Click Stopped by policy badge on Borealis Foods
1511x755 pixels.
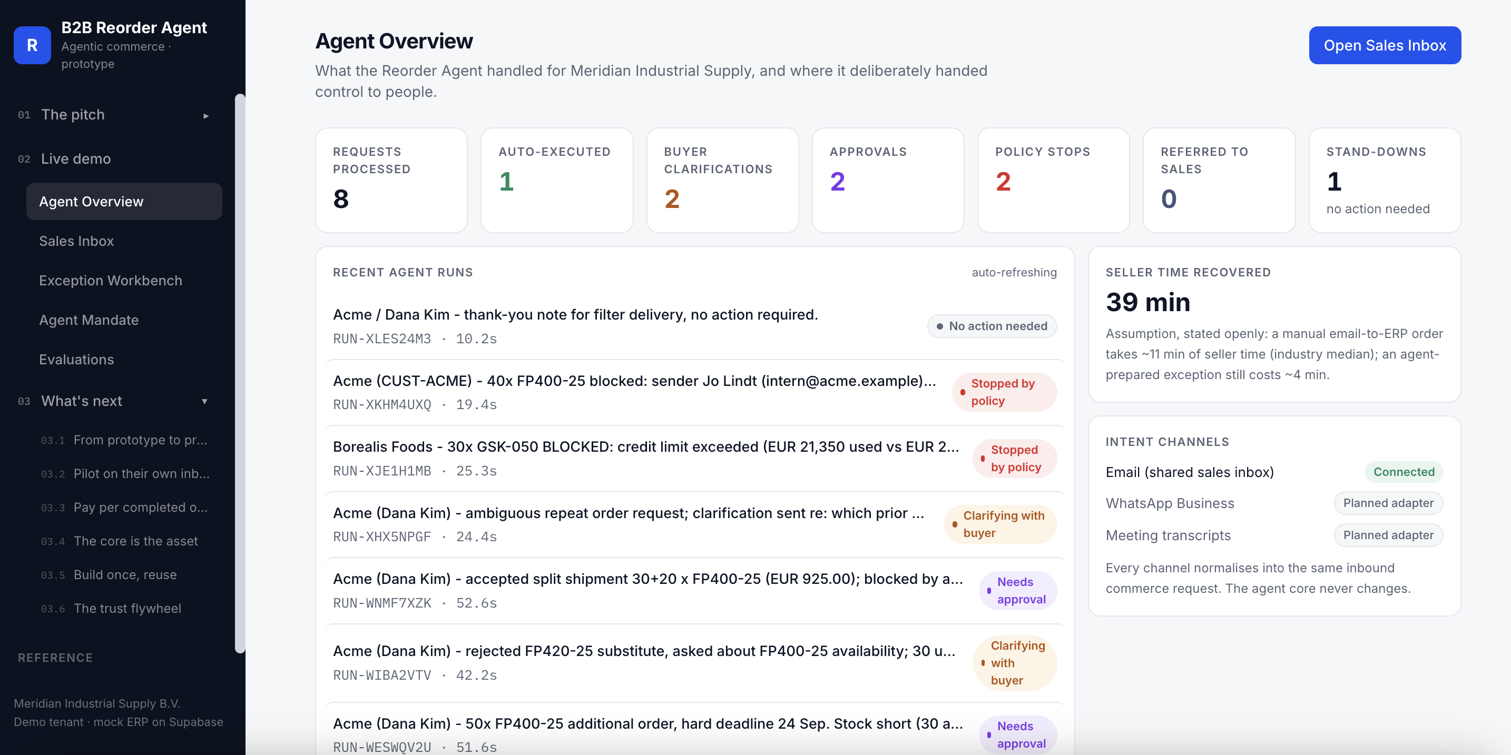coord(1015,459)
